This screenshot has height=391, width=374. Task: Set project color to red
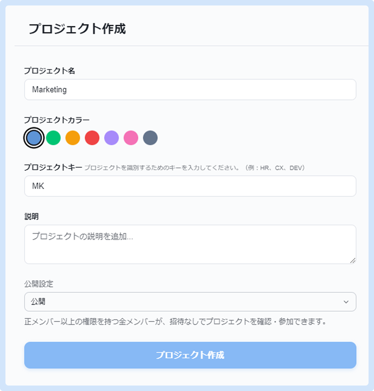pos(92,138)
